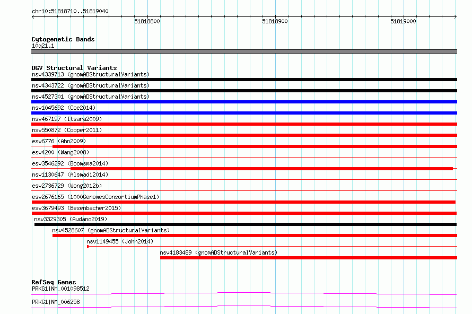The width and height of the screenshot is (472, 314).
Task: Click magenta line of PRKG1|NM_006258
Action: (244, 307)
